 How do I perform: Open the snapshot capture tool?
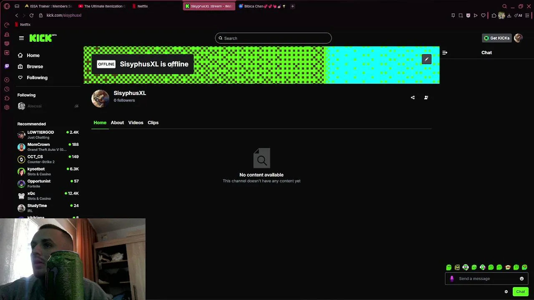point(461,15)
